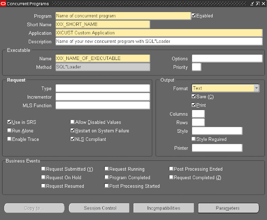Check the Style Required box

(194, 139)
